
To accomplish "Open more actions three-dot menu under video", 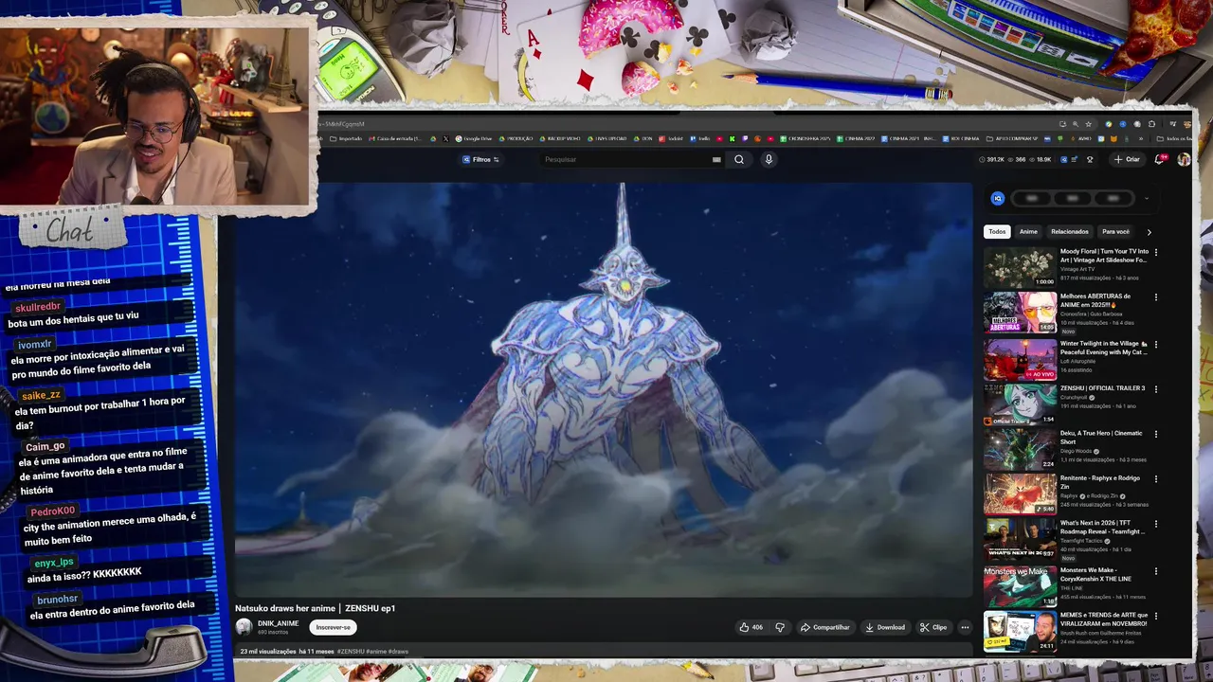I will click(x=965, y=627).
